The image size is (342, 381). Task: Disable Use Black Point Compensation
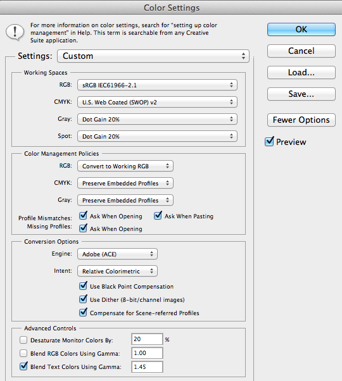(83, 286)
